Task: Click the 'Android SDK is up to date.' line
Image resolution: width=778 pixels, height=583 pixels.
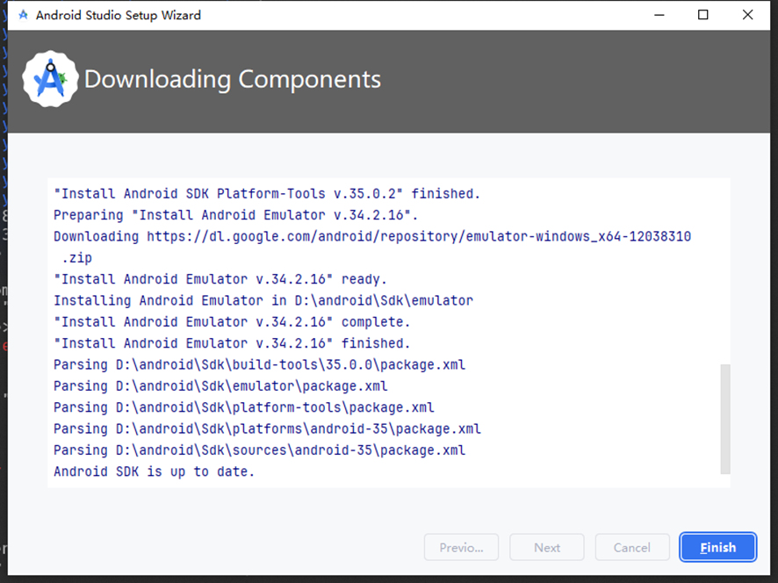Action: click(155, 471)
